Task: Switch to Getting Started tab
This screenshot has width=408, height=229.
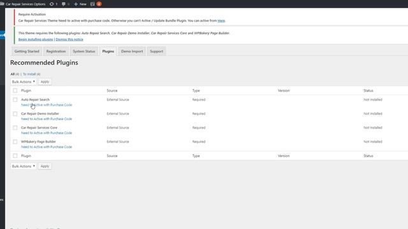Action: (27, 52)
